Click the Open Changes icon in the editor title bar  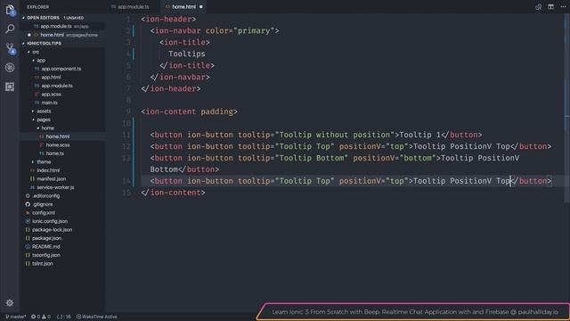538,6
